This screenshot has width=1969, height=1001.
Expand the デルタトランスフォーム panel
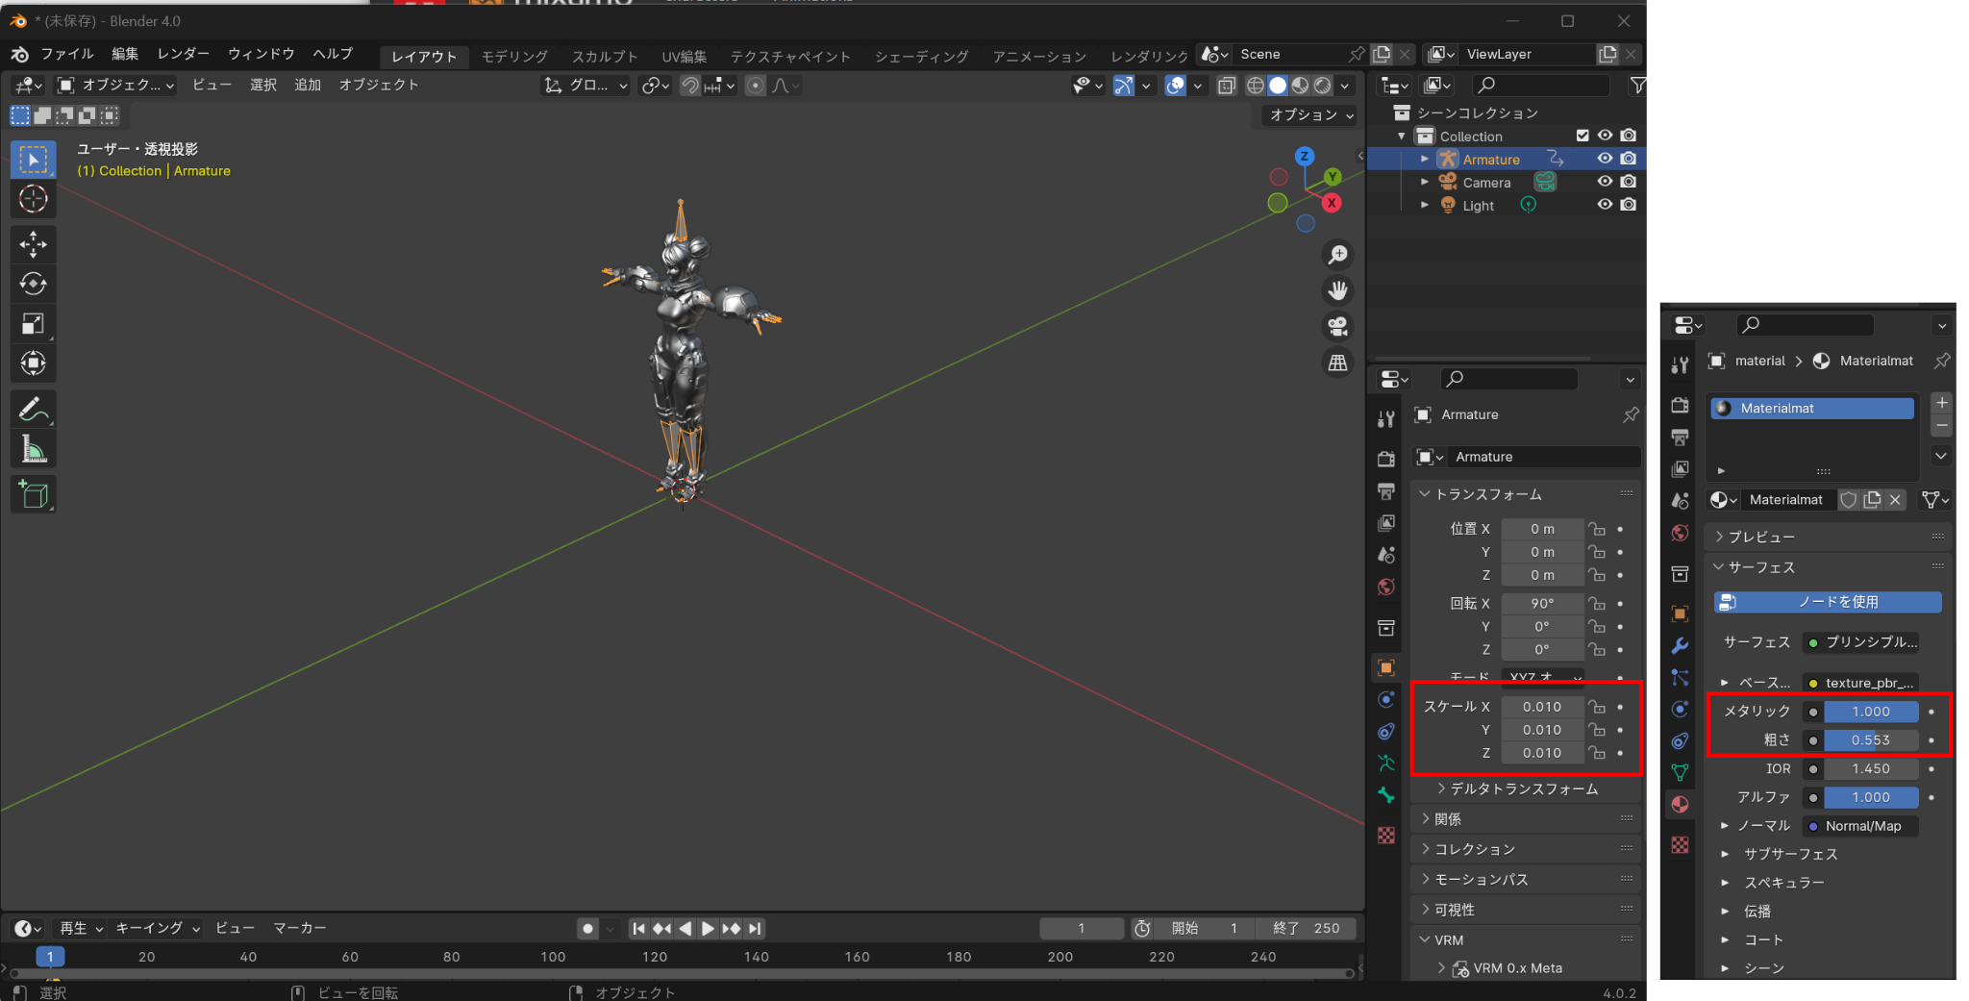coord(1523,789)
